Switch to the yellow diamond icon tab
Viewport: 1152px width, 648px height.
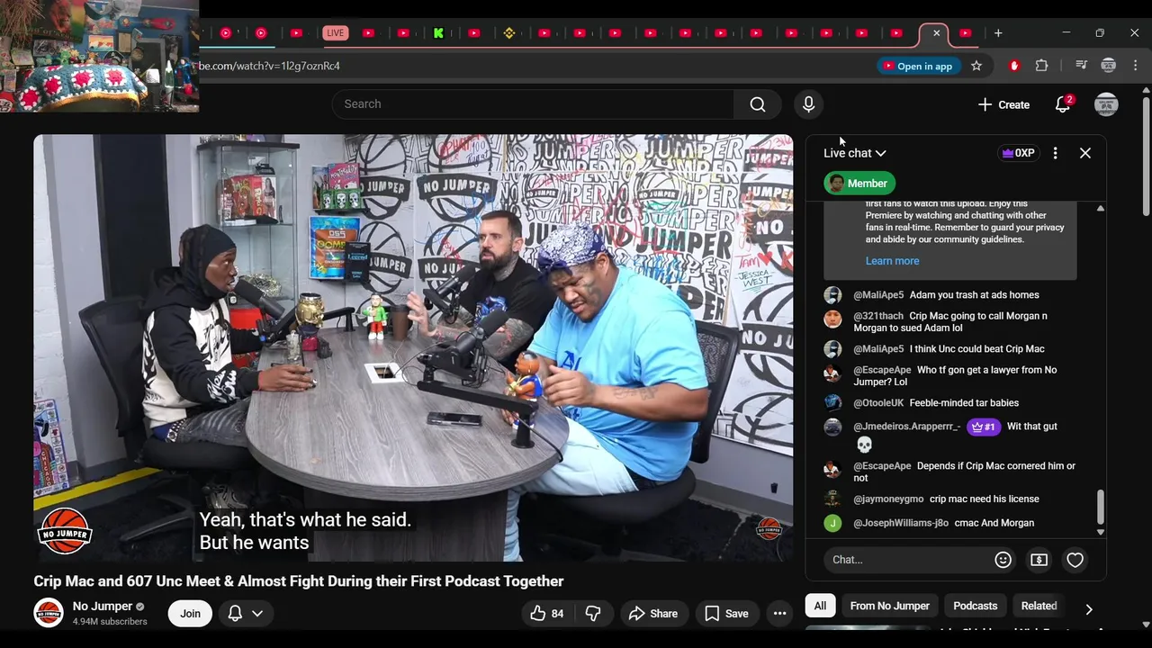coord(509,33)
